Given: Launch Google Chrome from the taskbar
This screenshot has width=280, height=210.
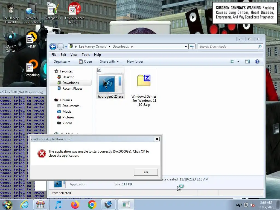Looking at the screenshot, I should [x=92, y=205].
